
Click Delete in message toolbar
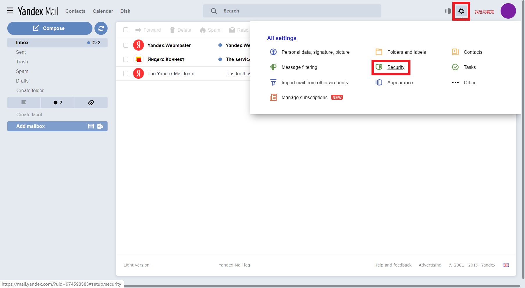point(180,30)
